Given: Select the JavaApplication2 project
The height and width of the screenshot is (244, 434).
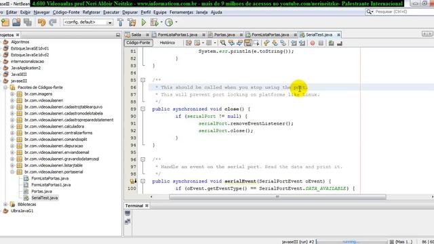Looking at the screenshot, I should [x=26, y=68].
